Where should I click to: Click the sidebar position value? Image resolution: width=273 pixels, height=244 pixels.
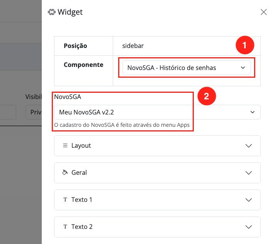[133, 46]
